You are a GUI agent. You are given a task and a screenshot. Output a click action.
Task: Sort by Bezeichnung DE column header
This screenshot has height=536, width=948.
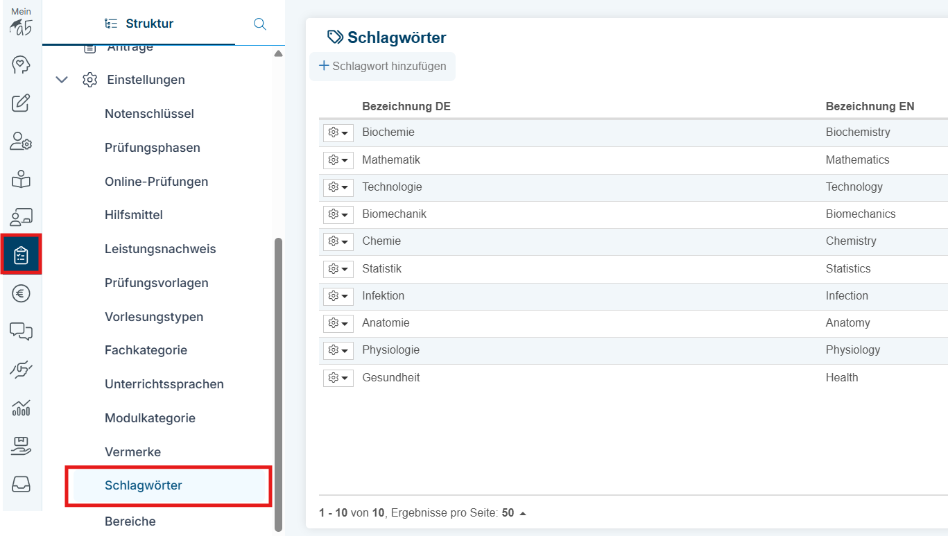406,106
